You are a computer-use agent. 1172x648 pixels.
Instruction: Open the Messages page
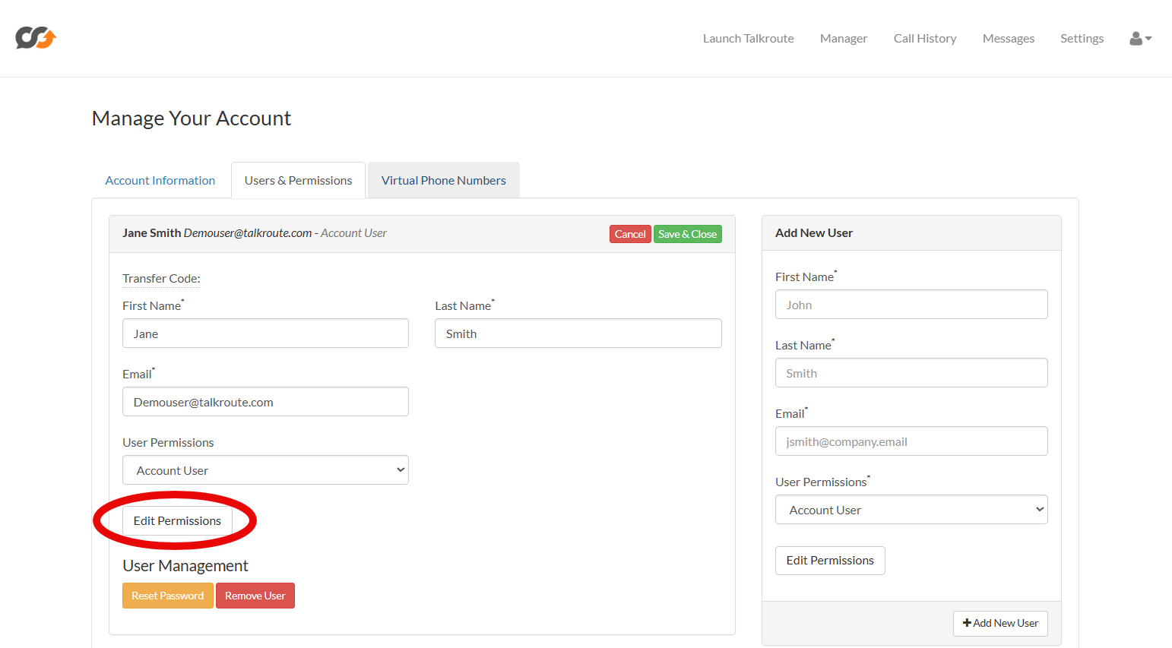coord(1008,38)
